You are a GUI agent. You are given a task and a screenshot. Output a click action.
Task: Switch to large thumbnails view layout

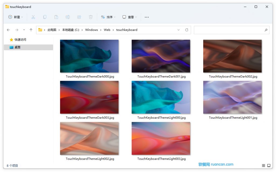(268, 165)
